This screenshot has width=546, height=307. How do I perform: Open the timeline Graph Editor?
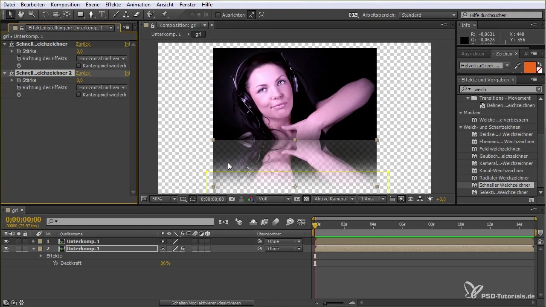302,222
